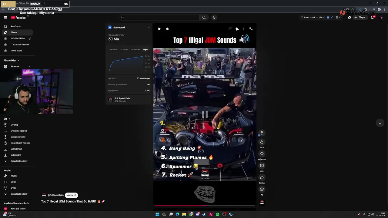The width and height of the screenshot is (388, 218).
Task: Select the Hepsi range tab
Action: coord(145,50)
